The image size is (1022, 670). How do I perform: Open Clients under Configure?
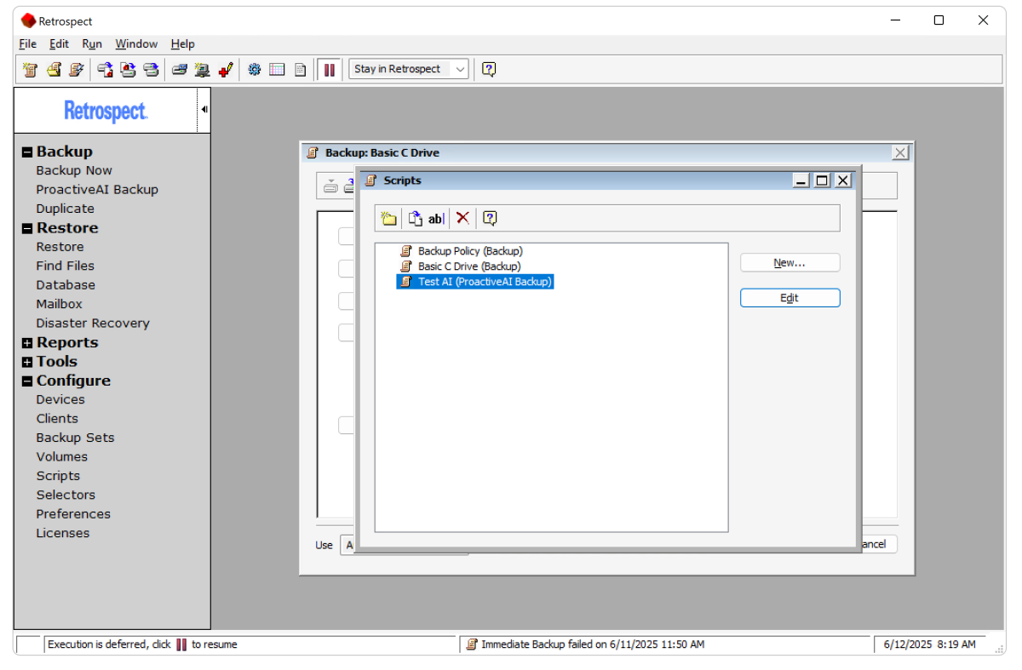click(57, 419)
